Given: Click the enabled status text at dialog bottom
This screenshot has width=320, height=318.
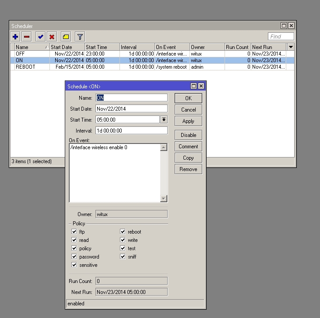Looking at the screenshot, I should tap(76, 304).
